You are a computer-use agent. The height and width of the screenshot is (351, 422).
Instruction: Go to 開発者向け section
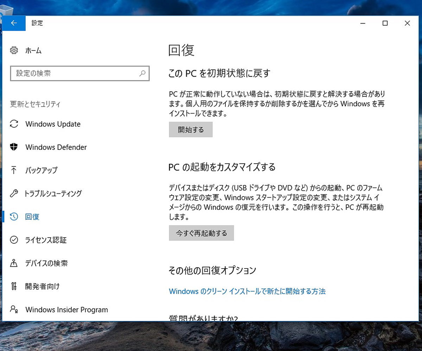42,286
